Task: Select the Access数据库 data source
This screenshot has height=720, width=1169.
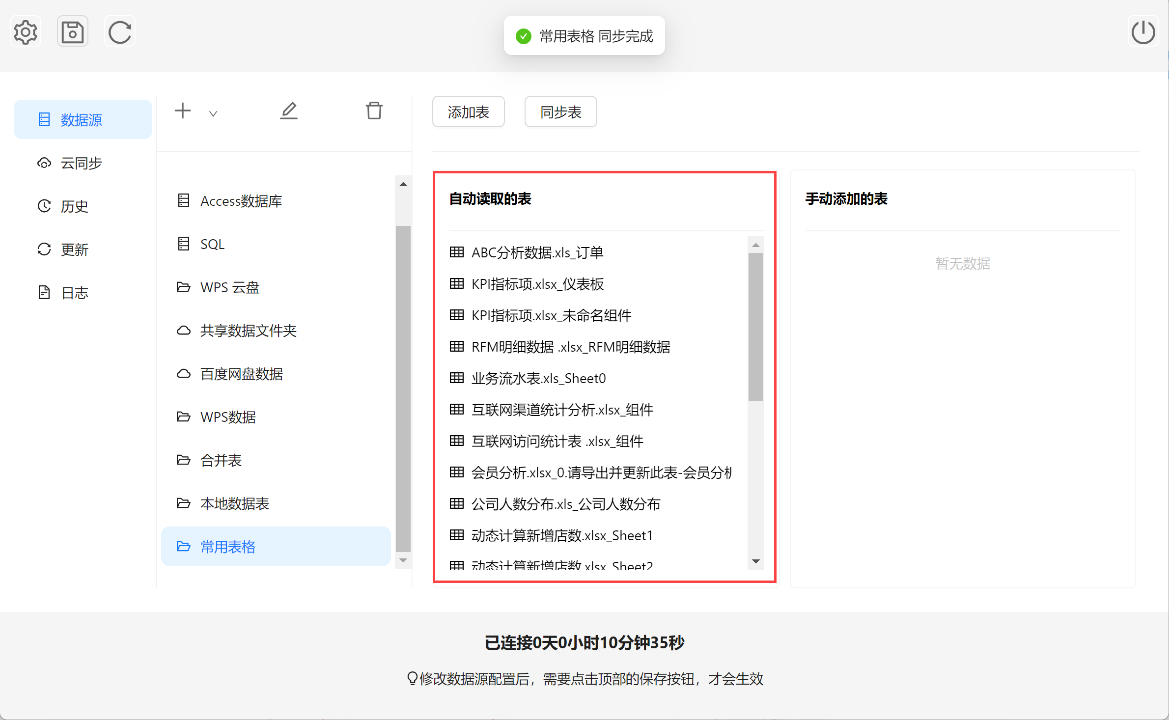Action: [241, 201]
